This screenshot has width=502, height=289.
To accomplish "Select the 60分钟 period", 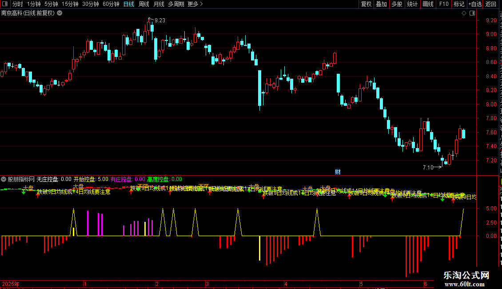I will point(111,4).
